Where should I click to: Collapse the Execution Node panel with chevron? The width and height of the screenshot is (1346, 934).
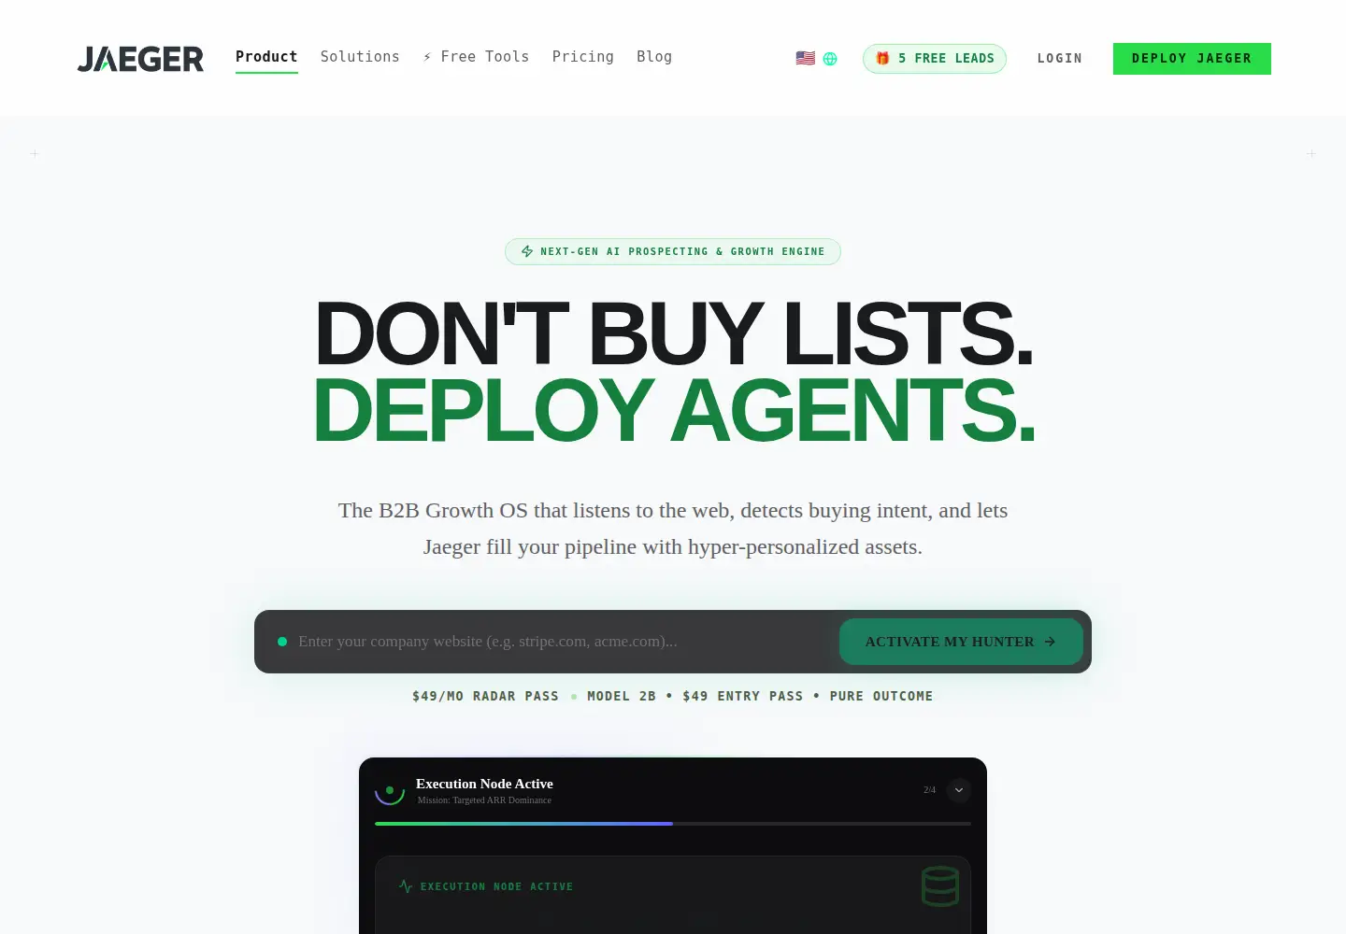click(x=959, y=790)
